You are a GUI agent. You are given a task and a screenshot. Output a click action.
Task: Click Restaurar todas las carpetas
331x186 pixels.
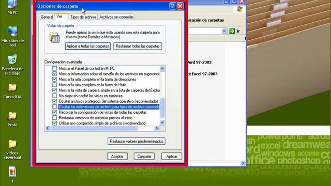[138, 46]
